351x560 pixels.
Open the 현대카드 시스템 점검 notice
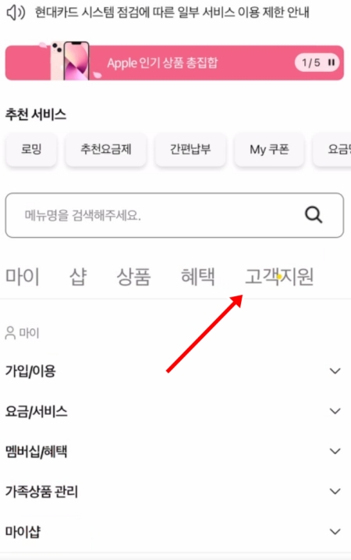click(172, 12)
